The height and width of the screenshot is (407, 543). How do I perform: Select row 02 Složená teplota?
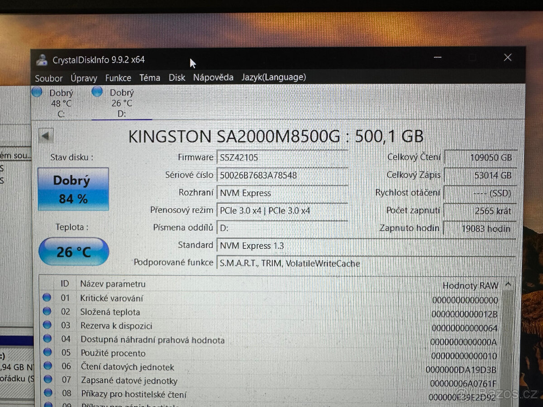point(271,312)
